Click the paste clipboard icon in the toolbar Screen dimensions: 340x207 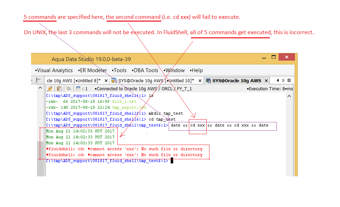59,89
